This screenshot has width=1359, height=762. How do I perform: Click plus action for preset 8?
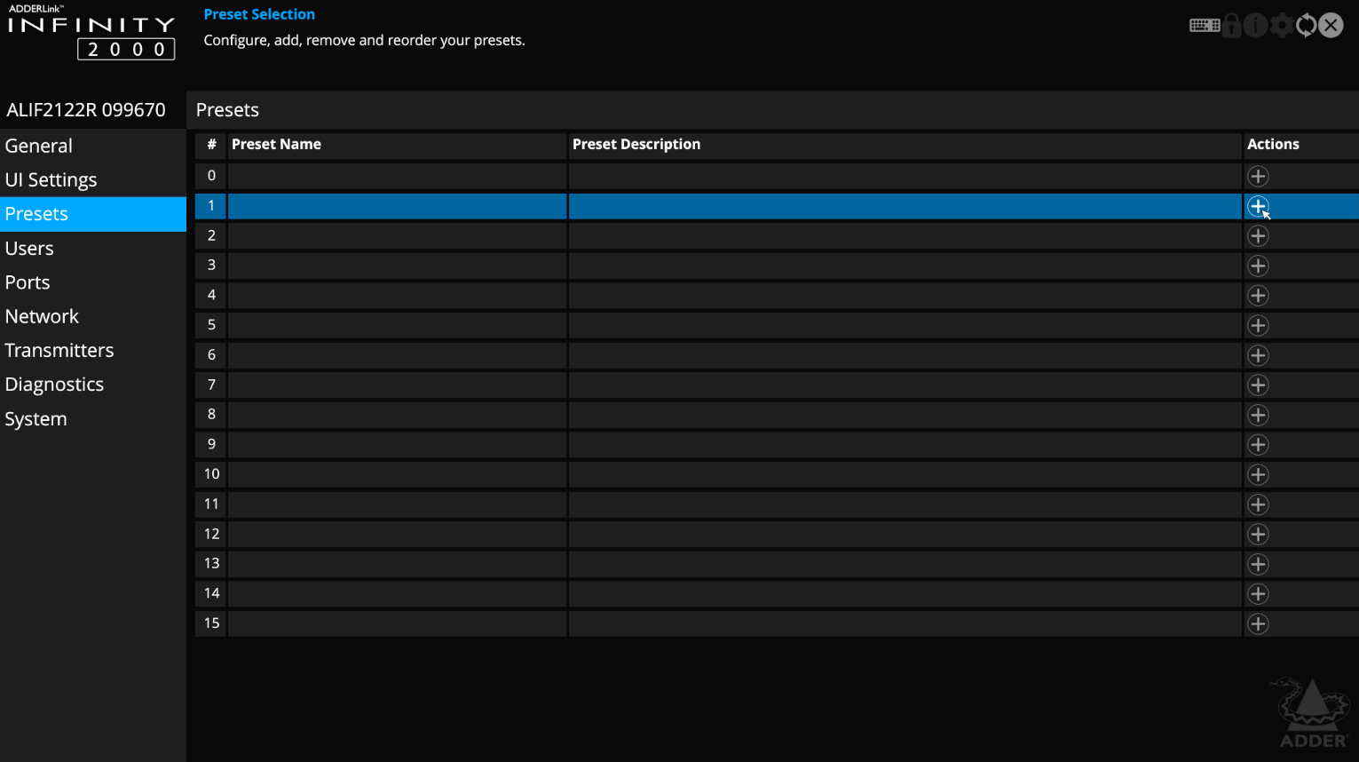[1258, 415]
